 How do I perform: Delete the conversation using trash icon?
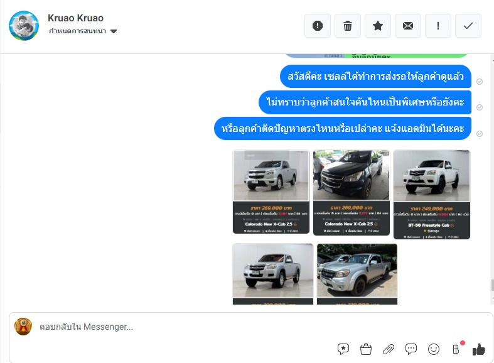pyautogui.click(x=348, y=26)
